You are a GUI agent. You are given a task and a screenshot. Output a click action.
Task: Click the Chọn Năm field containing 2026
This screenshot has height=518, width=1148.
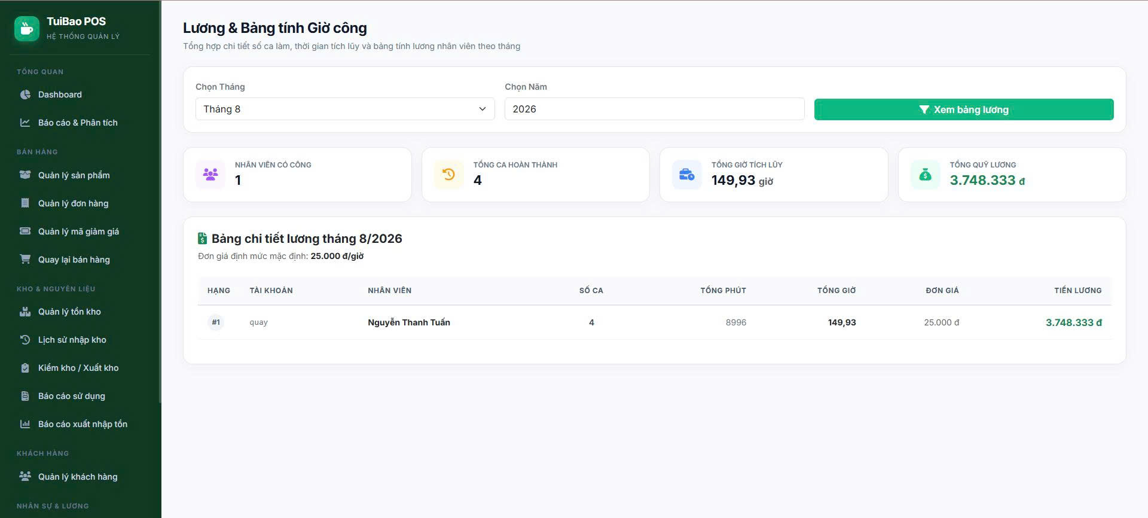(654, 109)
